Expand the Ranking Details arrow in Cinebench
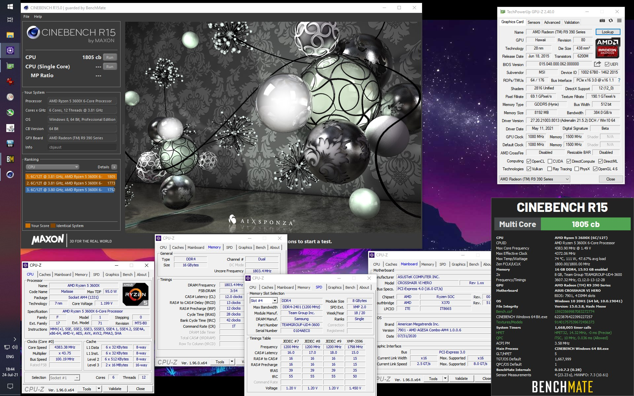Viewport: 634px width, 396px height. tap(114, 167)
